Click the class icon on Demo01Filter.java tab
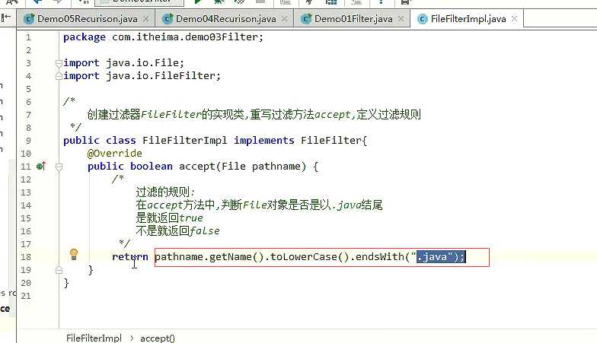This screenshot has width=597, height=343. 306,19
